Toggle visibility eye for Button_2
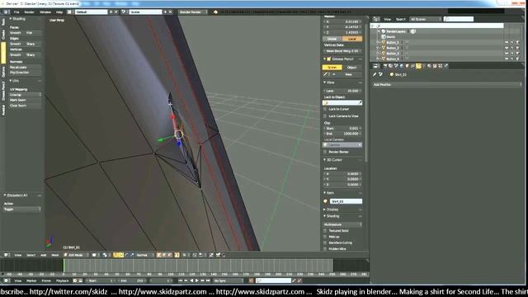This screenshot has height=297, width=528. 507,48
